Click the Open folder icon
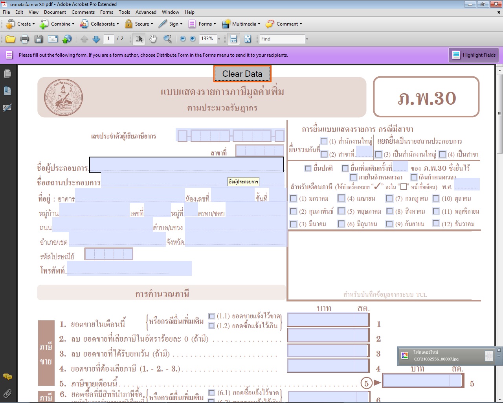 tap(11, 39)
